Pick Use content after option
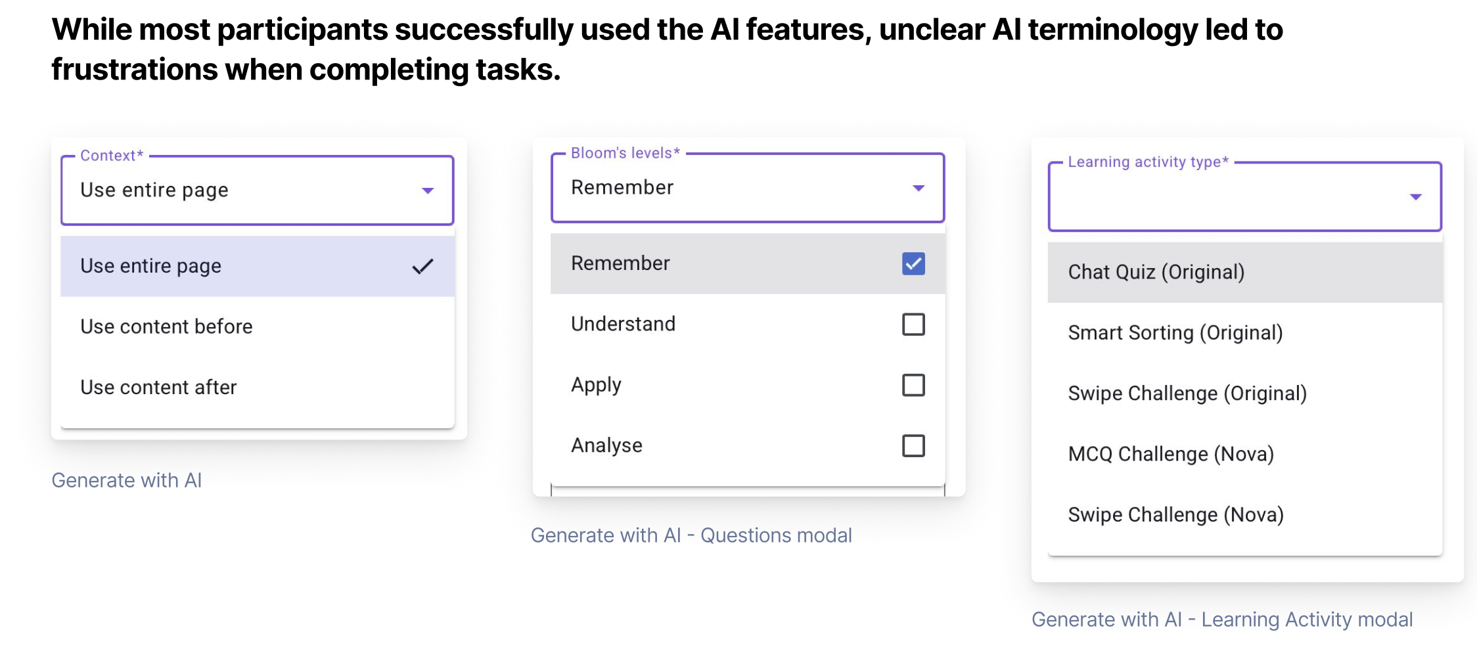Screen dimensions: 1477x649 [x=158, y=388]
